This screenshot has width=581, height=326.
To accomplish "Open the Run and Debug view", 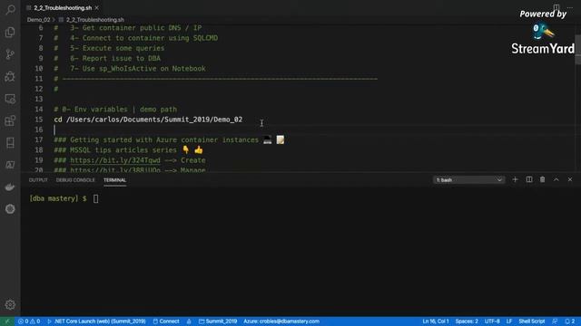I will [10, 76].
